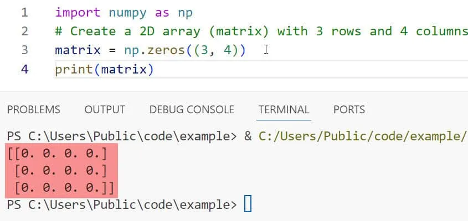Screen dimensions: 468x221
Task: Show the PORTS panel tab
Action: [x=349, y=109]
